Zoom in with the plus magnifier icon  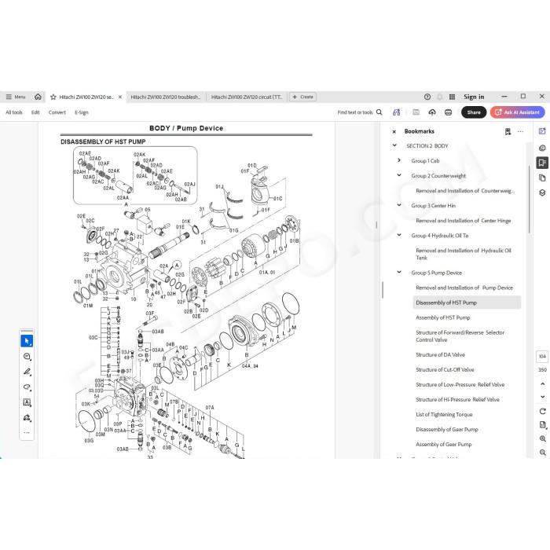tap(543, 438)
